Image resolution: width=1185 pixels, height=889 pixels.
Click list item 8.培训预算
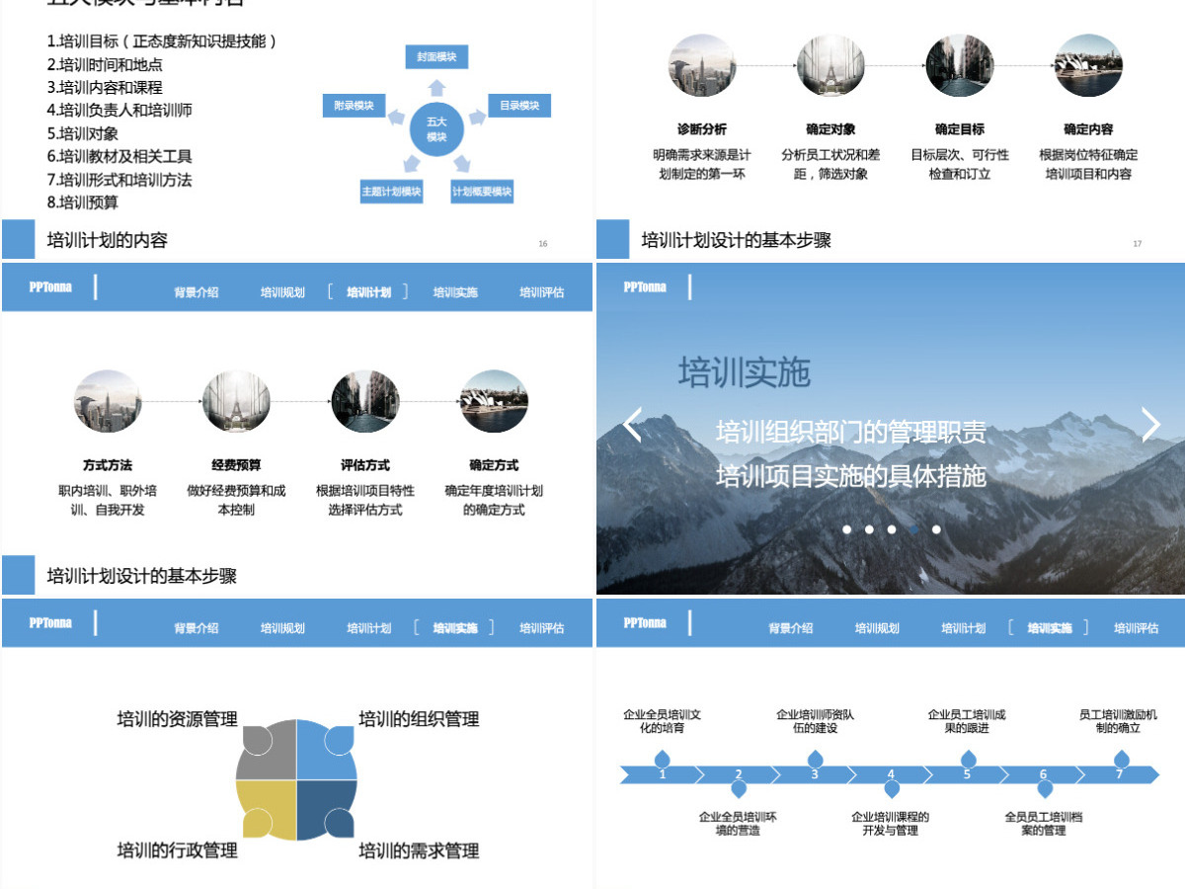82,202
